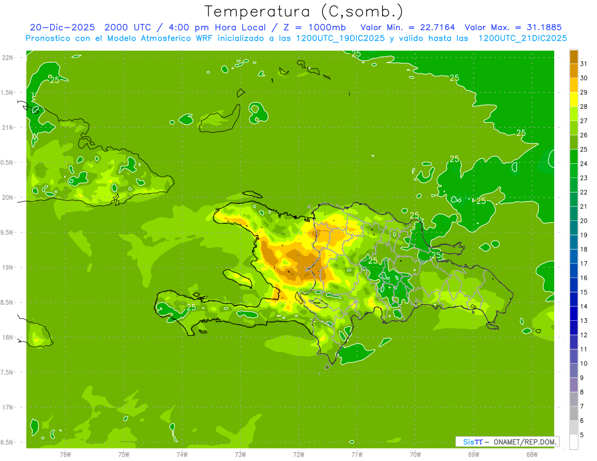Click teal legend band between 19 and 20

[x=574, y=228]
